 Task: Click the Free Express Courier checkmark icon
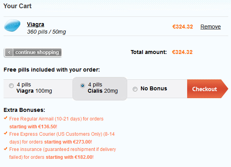pyautogui.click(x=5, y=133)
